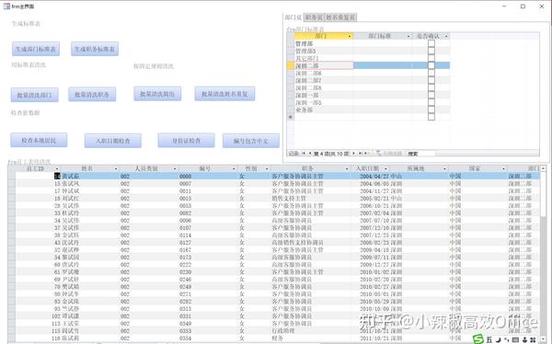Check 是否确认 box for 深圳二部 row

[x=431, y=65]
